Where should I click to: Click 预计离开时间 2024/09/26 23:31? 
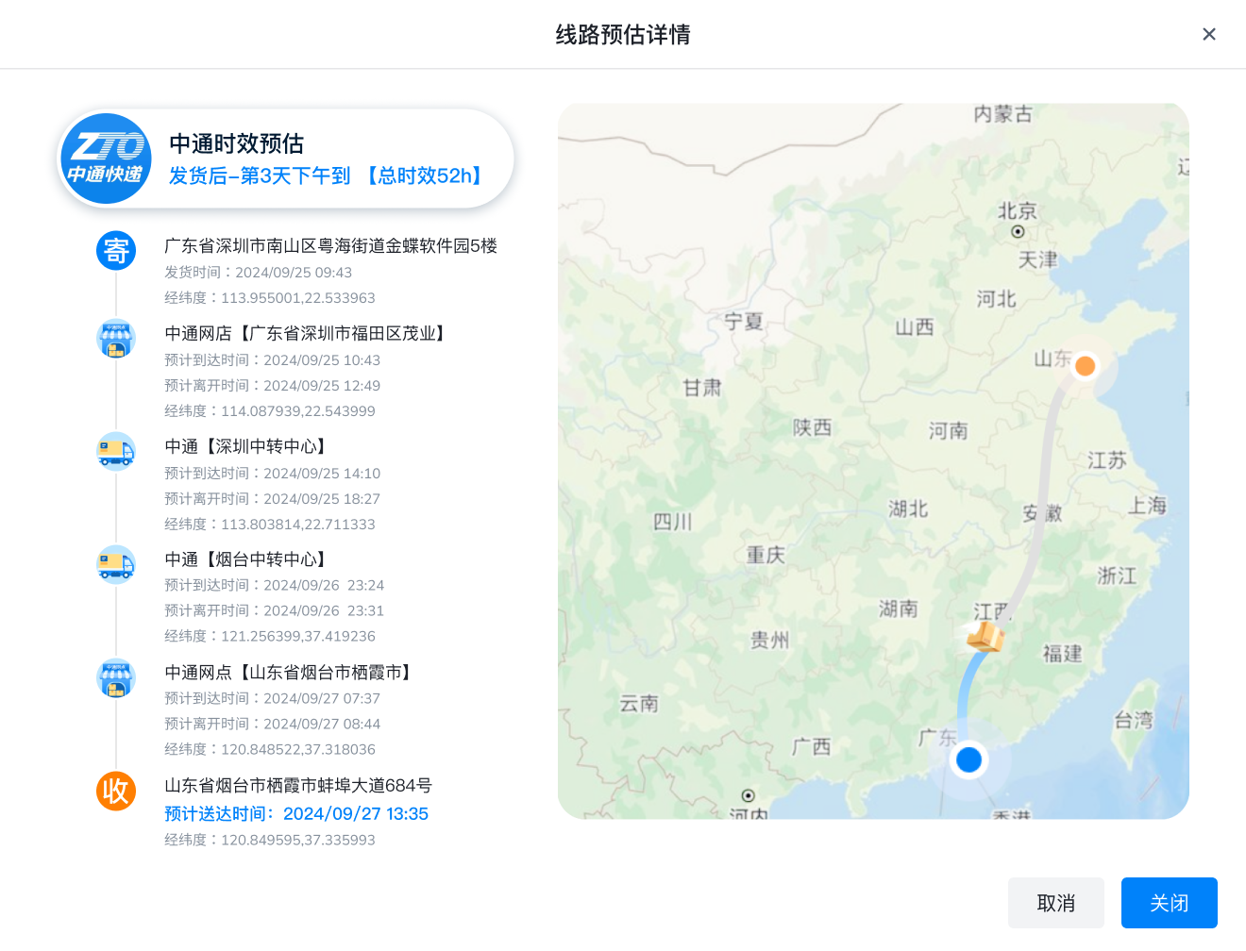click(x=275, y=610)
